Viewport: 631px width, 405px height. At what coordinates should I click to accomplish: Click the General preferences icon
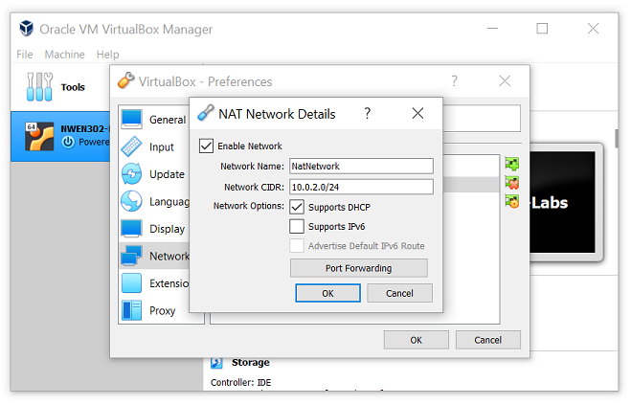point(131,119)
